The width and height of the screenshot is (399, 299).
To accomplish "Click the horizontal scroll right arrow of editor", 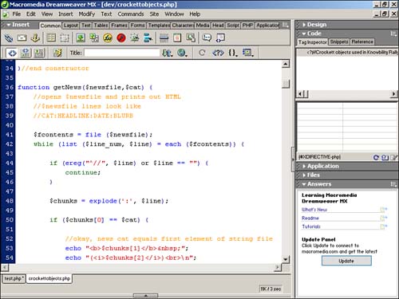I will (x=278, y=267).
